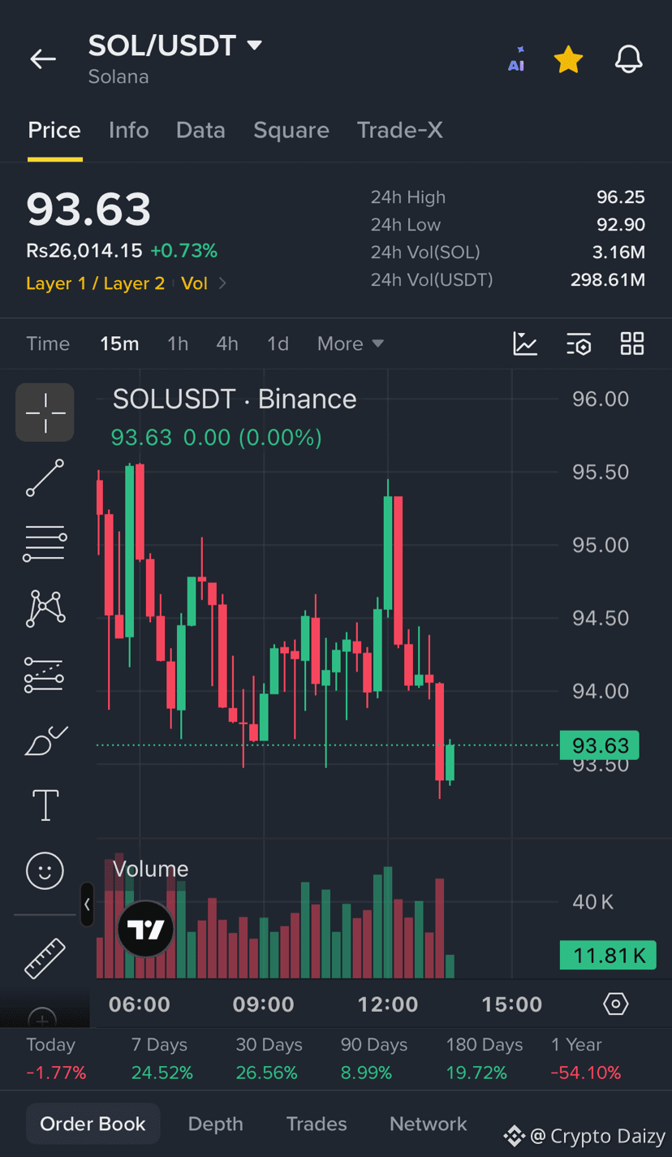Select the 15m chart interval
This screenshot has width=672, height=1157.
(119, 343)
